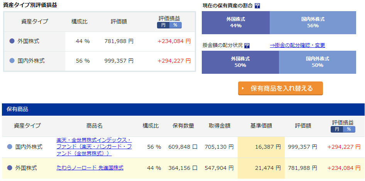This screenshot has height=181, width=365.
Task: Click 外国株式 44% bar segment
Action: point(236,23)
